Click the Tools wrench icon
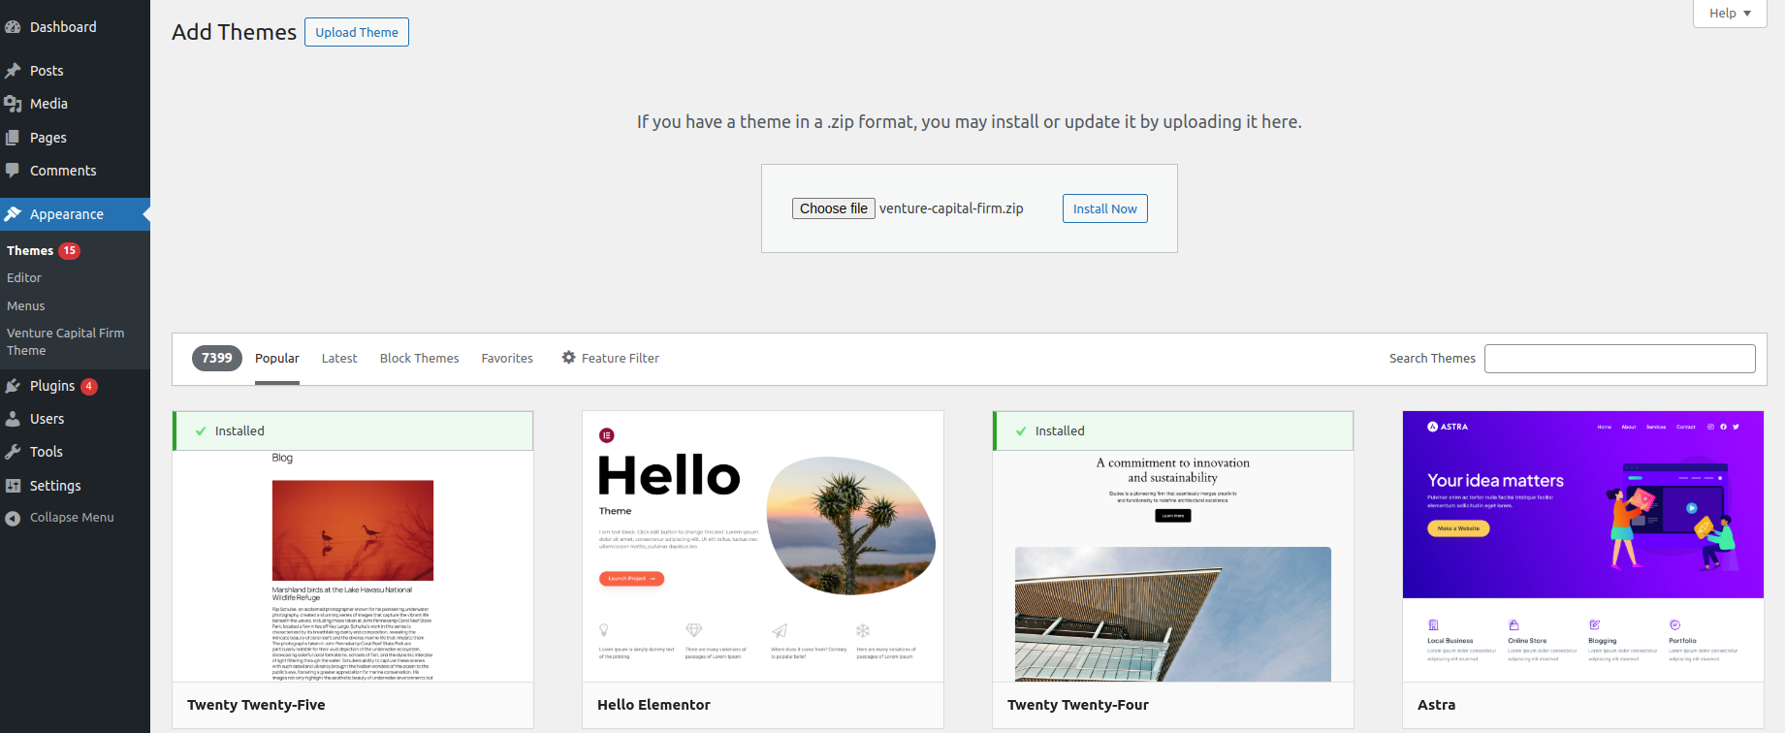This screenshot has width=1785, height=733. click(13, 452)
